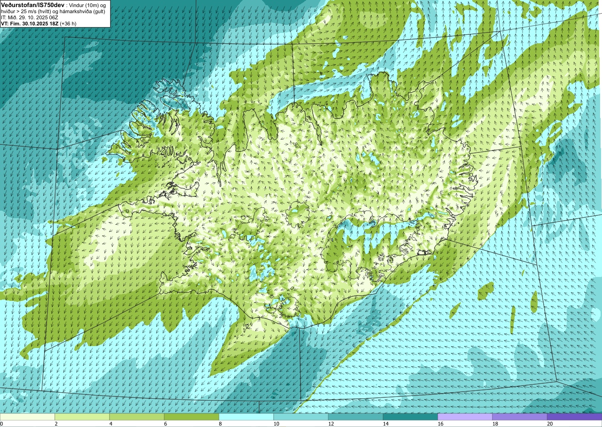This screenshot has height=427, width=602.
Task: Click the legend label '2'
Action: [55, 424]
